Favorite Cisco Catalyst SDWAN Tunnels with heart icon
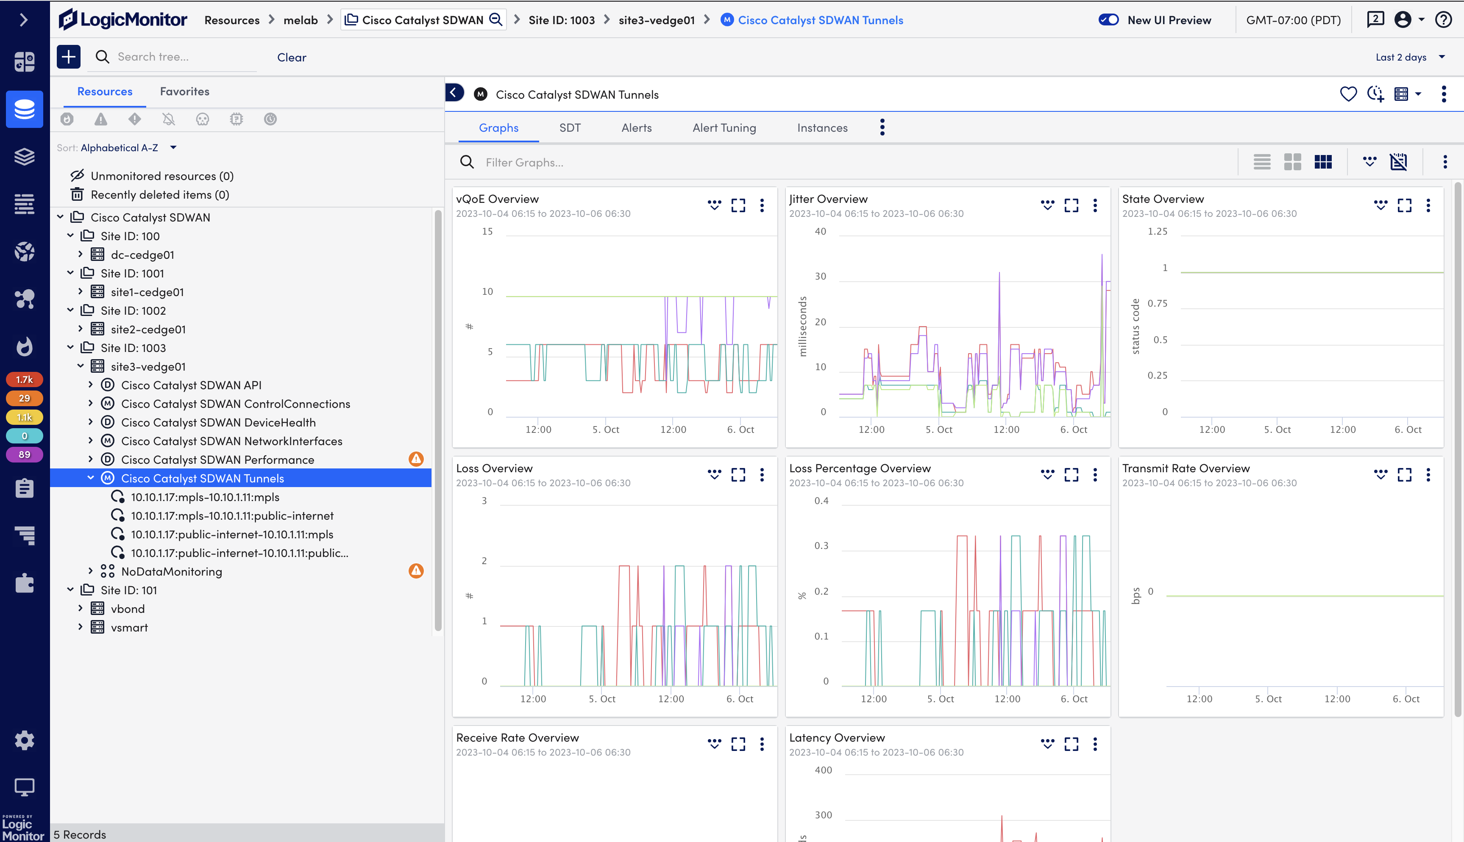 click(x=1348, y=94)
